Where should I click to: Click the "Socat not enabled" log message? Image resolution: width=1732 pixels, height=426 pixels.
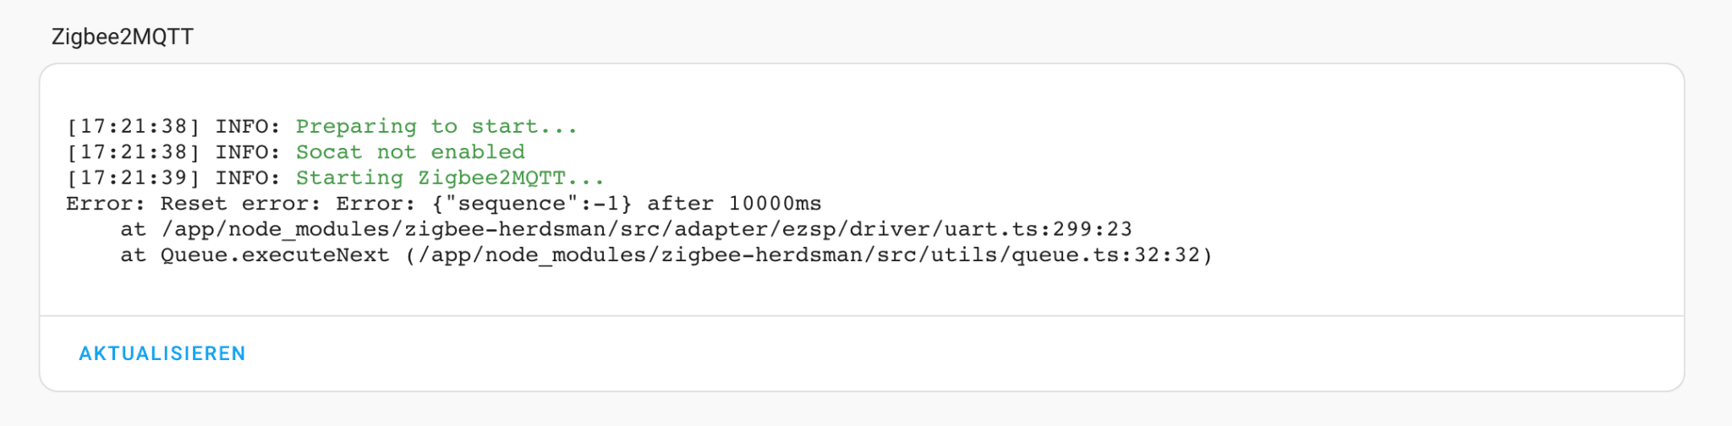410,152
